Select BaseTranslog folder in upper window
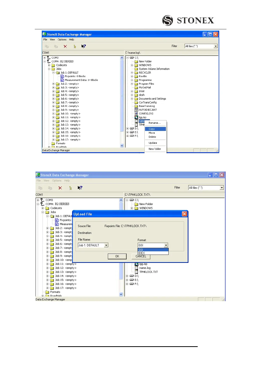Screen dimensions: 261x369 [x=147, y=106]
